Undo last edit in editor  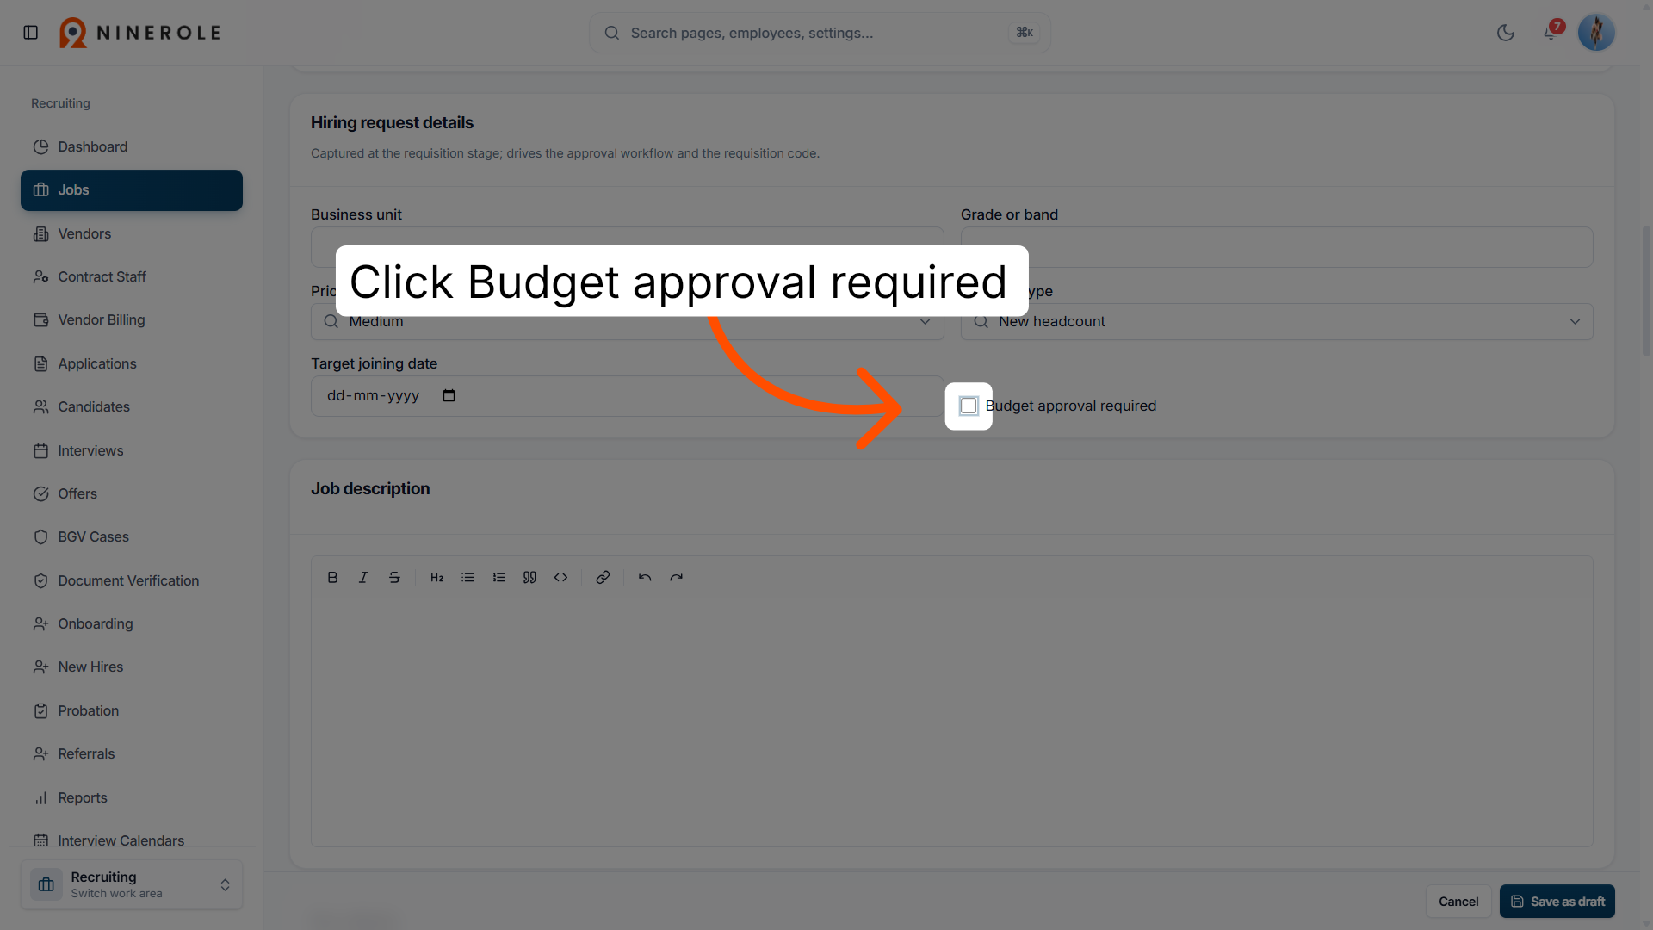coord(645,577)
